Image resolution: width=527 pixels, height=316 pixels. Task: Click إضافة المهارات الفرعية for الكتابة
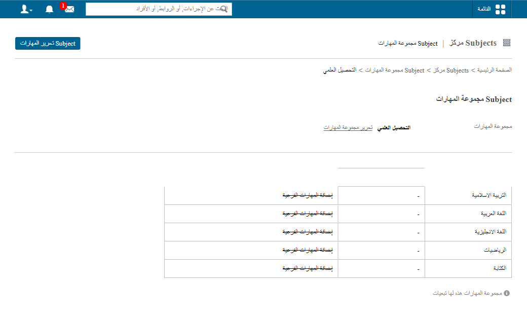(308, 268)
